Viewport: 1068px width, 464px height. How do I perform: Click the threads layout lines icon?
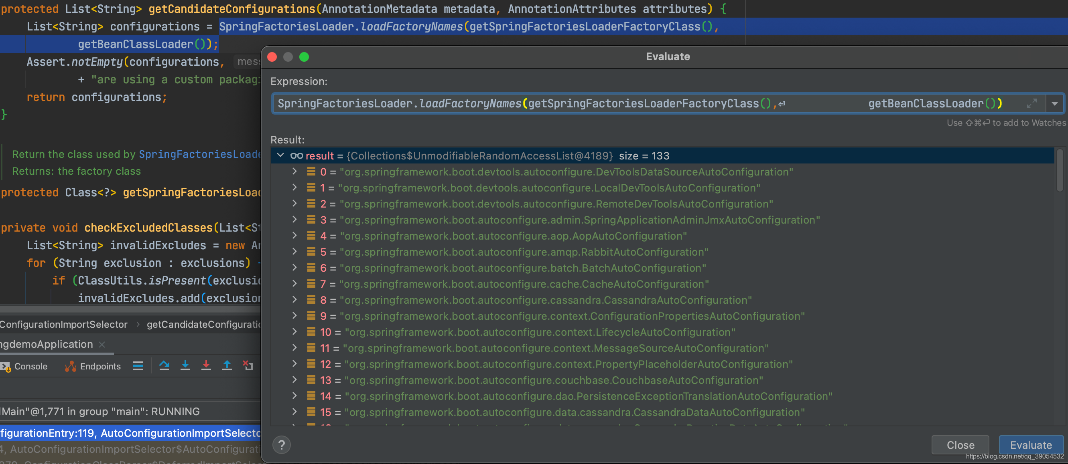[138, 365]
